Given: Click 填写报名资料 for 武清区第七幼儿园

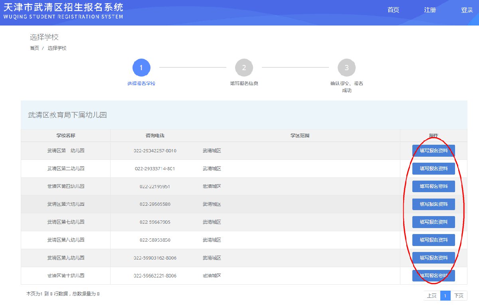Looking at the screenshot, I should pos(433,222).
